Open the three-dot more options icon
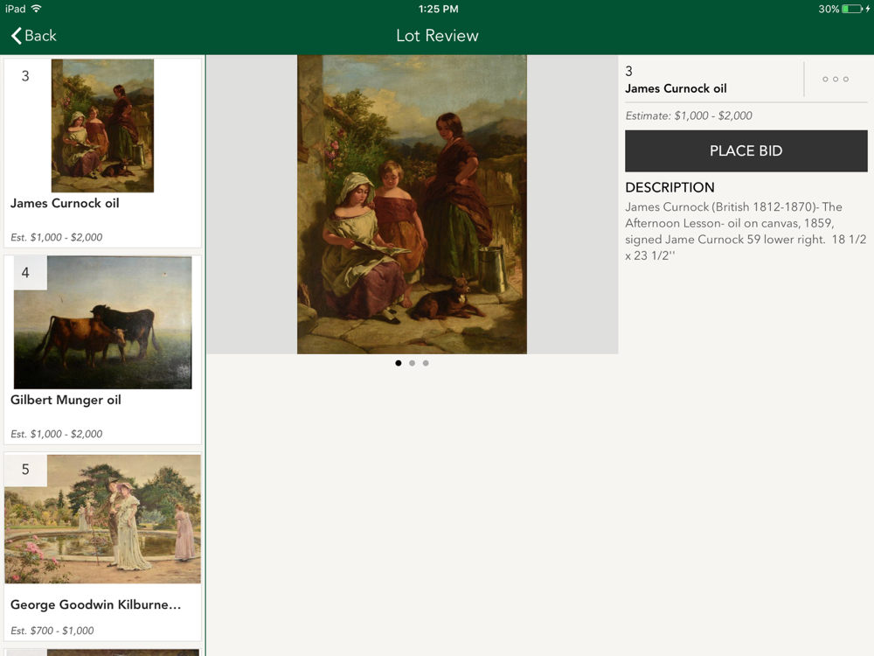 (836, 80)
